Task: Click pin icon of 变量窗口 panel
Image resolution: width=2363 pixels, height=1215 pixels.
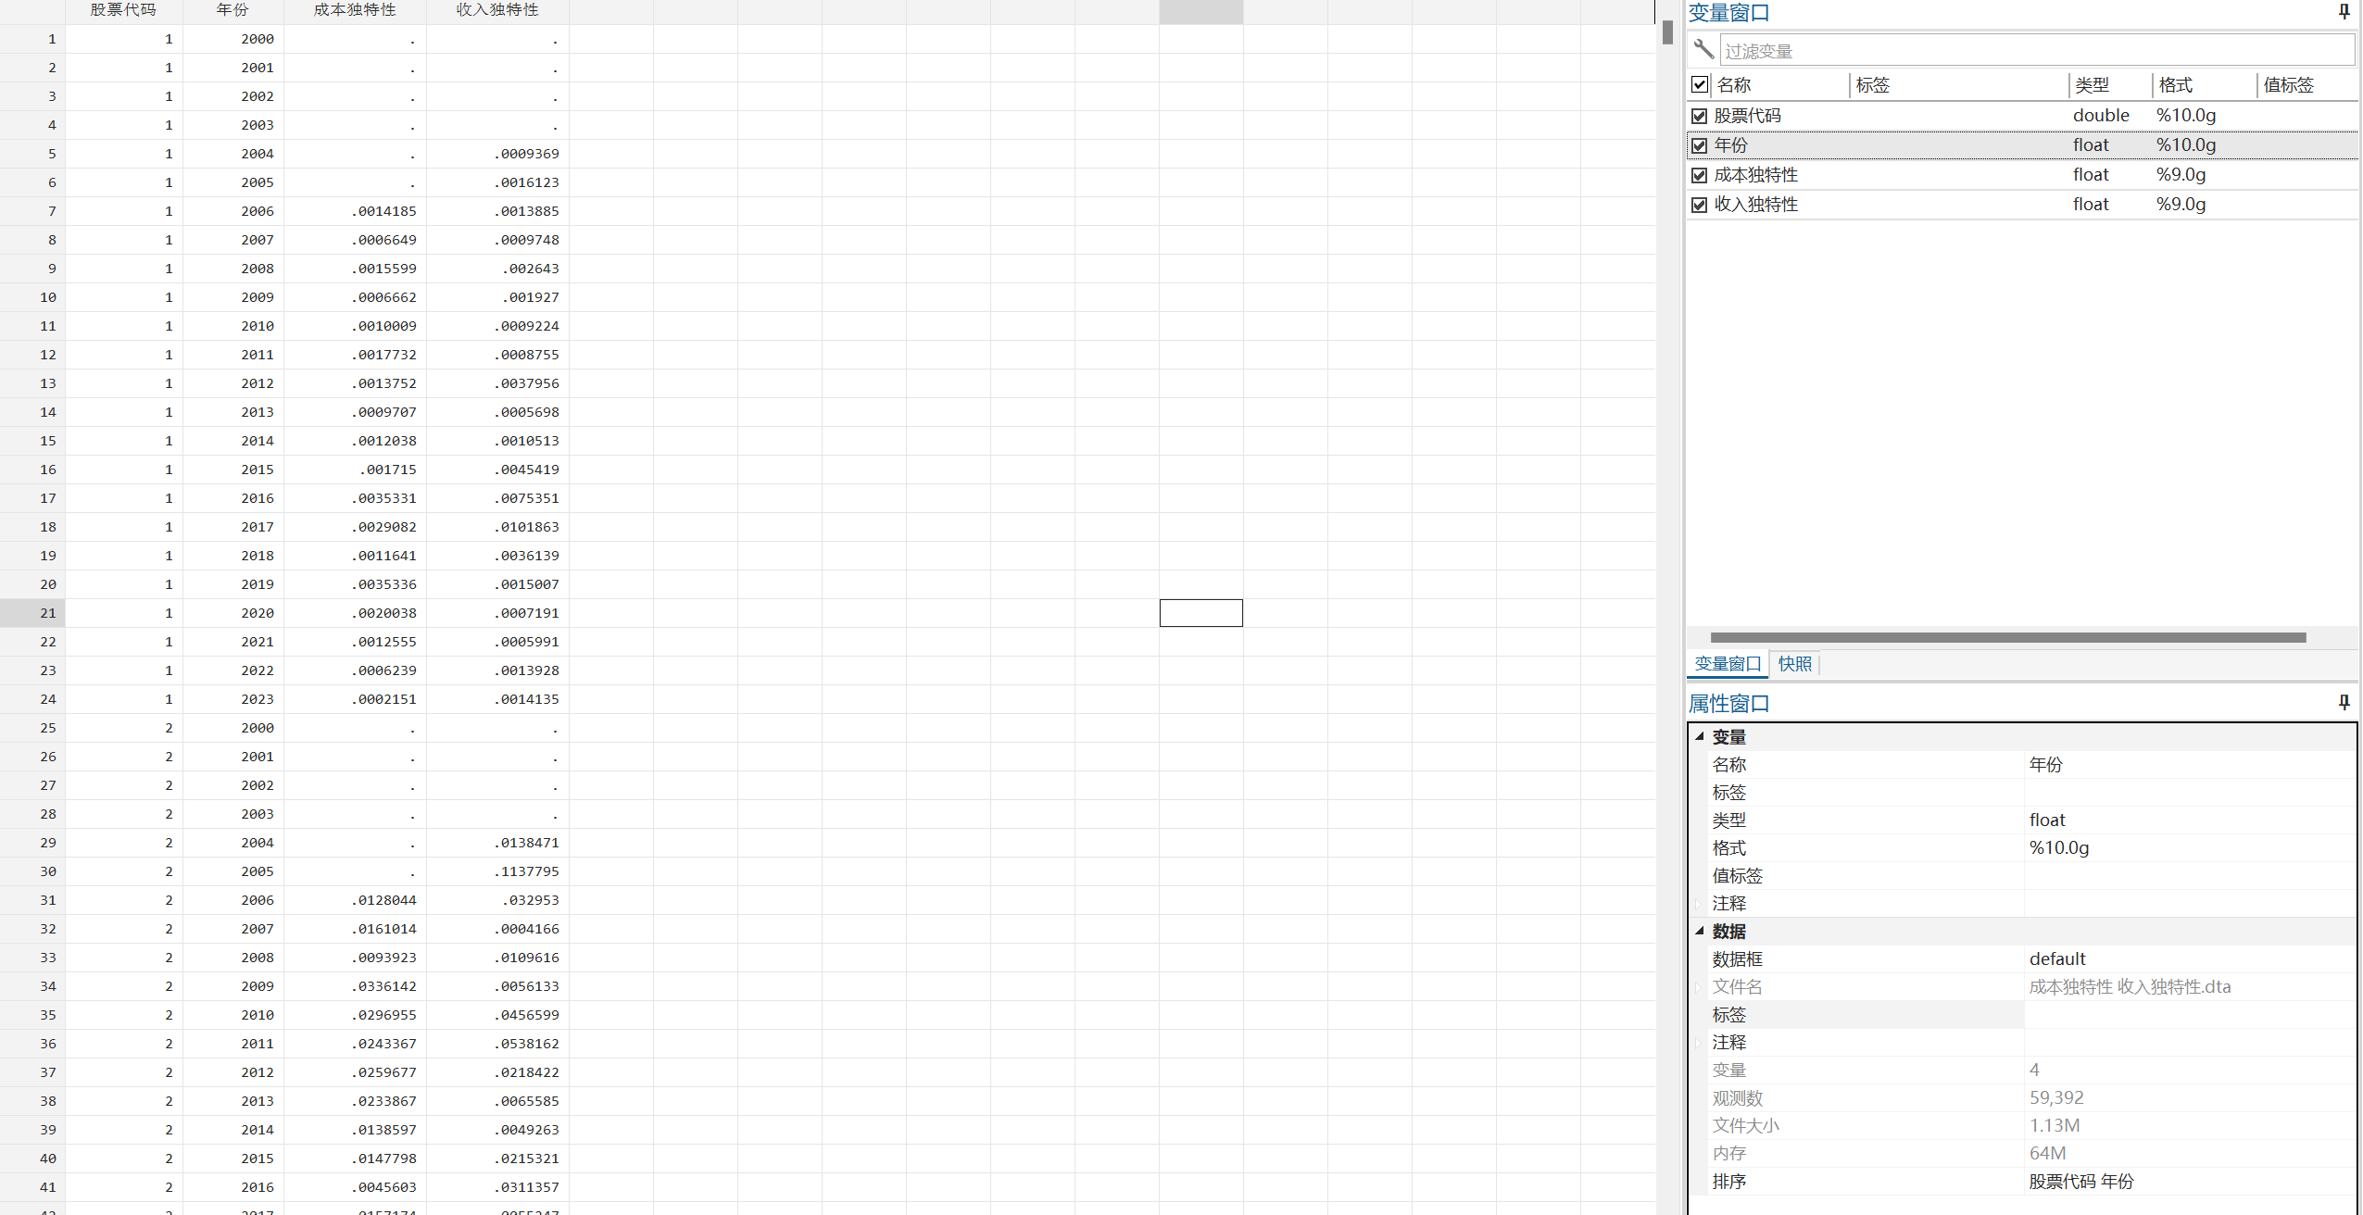Action: (x=2344, y=12)
